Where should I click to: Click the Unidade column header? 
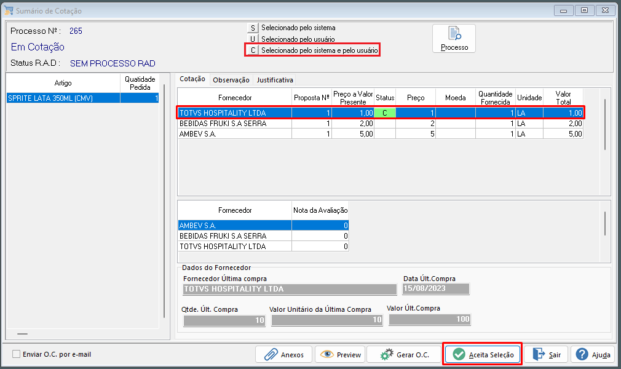pos(529,98)
